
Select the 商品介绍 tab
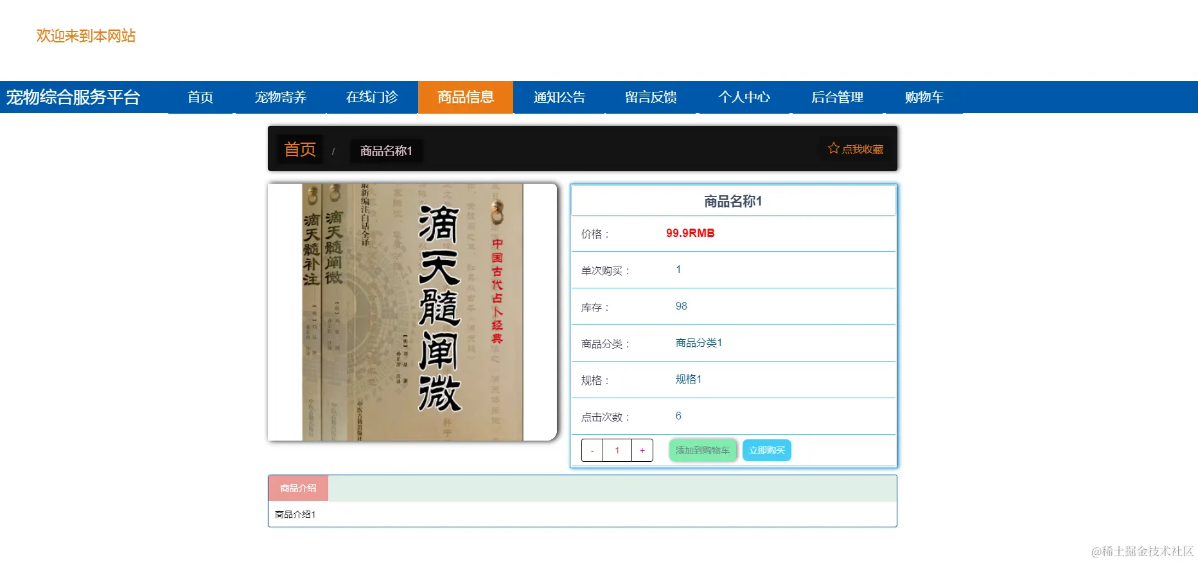click(x=298, y=488)
